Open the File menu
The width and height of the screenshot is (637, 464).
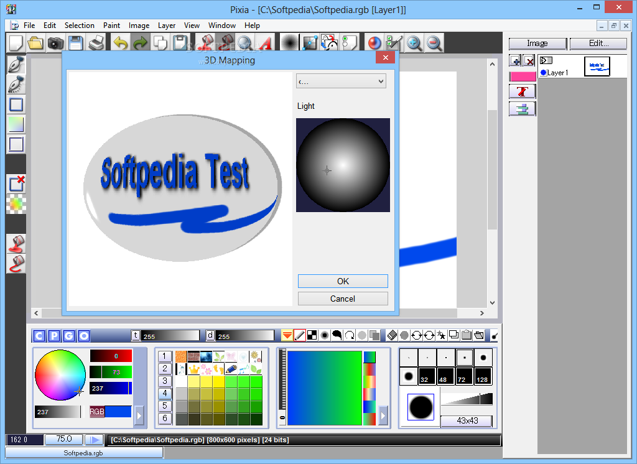29,26
